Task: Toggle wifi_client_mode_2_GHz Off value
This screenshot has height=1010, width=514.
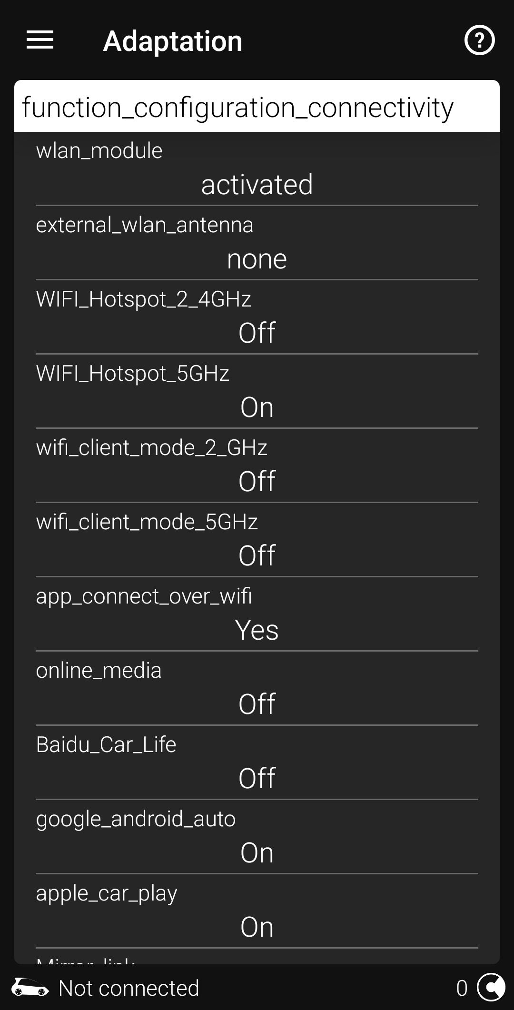Action: (257, 481)
